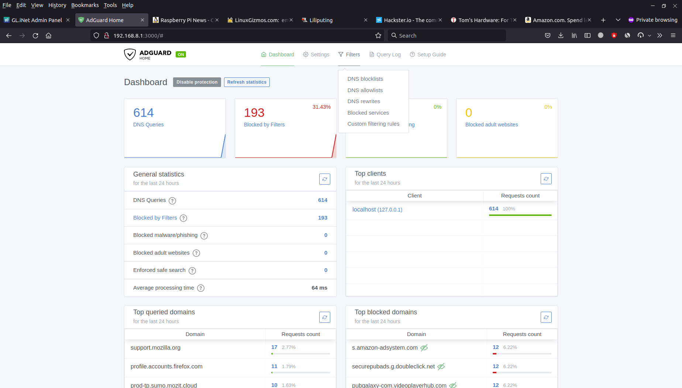682x388 pixels.
Task: Go back to previous page
Action: coord(9,36)
